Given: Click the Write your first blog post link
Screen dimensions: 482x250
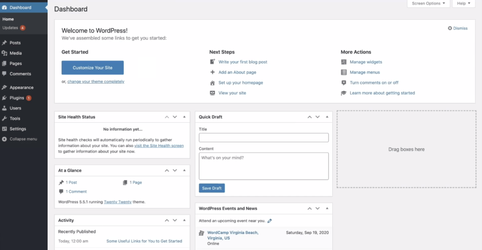Looking at the screenshot, I should tap(243, 62).
